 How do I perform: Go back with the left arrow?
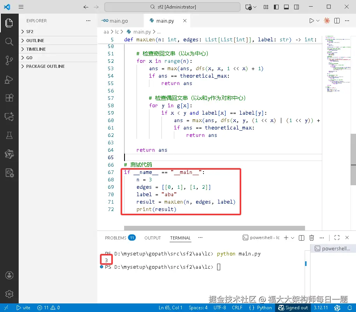coord(86,7)
